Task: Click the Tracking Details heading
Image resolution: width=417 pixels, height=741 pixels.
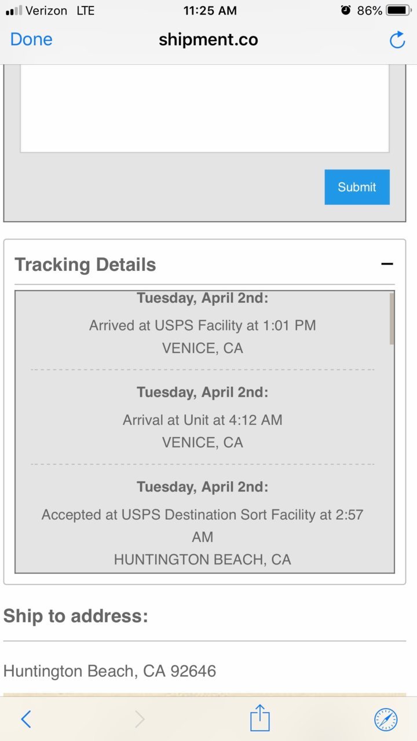Action: tap(85, 265)
